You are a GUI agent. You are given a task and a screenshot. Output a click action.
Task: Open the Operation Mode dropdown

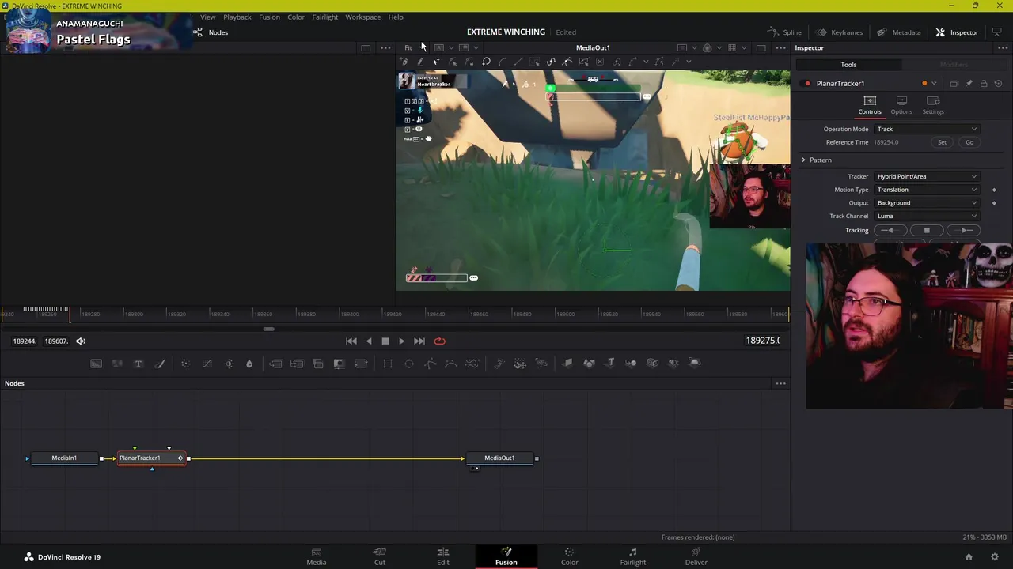[x=927, y=129]
